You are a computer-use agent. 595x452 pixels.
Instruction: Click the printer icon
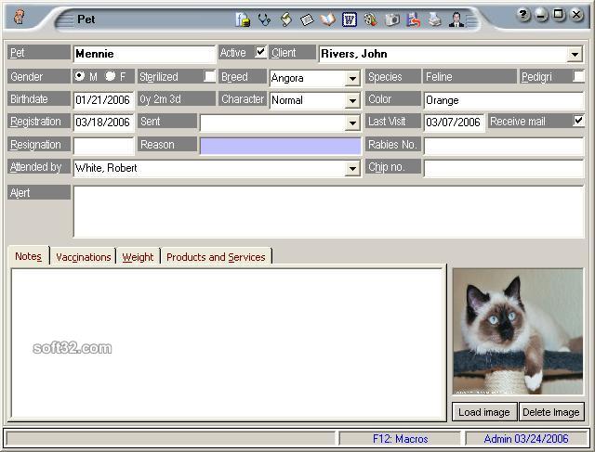[435, 19]
